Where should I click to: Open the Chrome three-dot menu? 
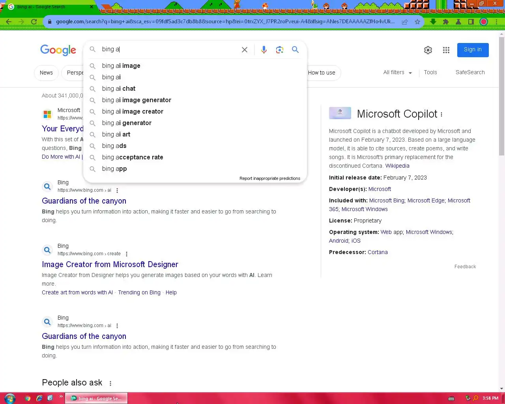(x=496, y=22)
